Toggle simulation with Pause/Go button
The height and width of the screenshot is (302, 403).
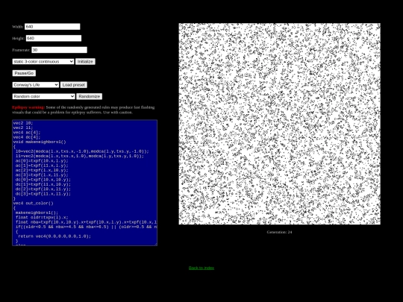tap(24, 73)
